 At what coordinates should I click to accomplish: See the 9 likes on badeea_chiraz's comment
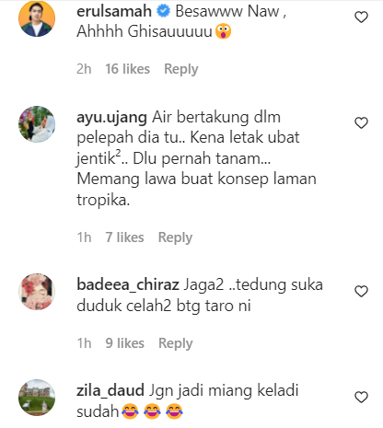[x=124, y=343]
